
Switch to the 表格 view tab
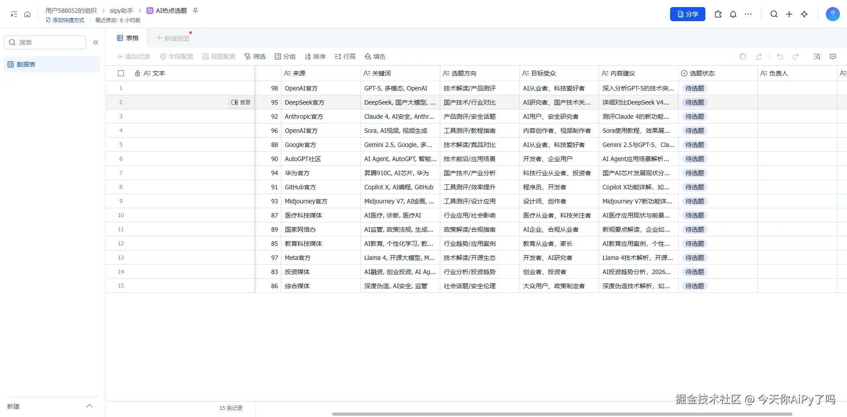point(128,38)
